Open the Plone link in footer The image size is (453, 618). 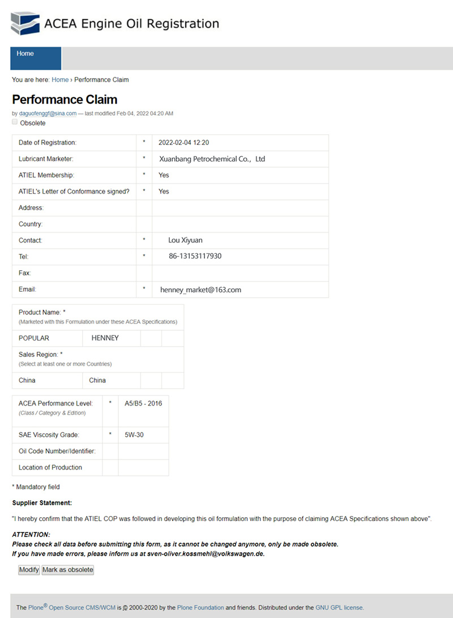tap(36, 607)
